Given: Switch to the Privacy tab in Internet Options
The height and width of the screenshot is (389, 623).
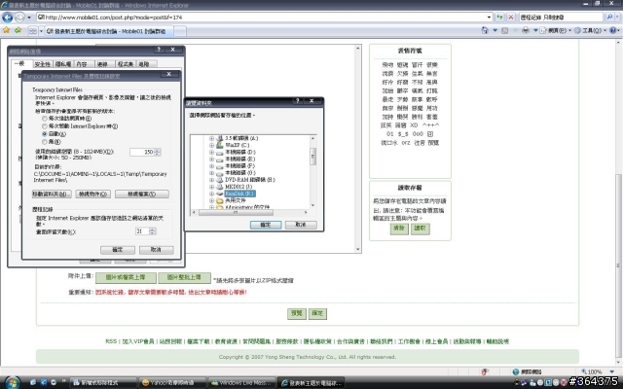Looking at the screenshot, I should 63,64.
